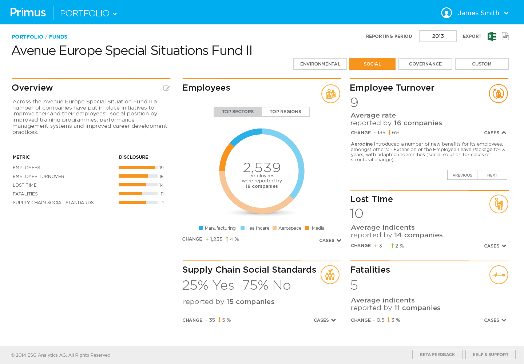Click the '25% Yes' value
This screenshot has height=364, width=524.
[x=208, y=285]
